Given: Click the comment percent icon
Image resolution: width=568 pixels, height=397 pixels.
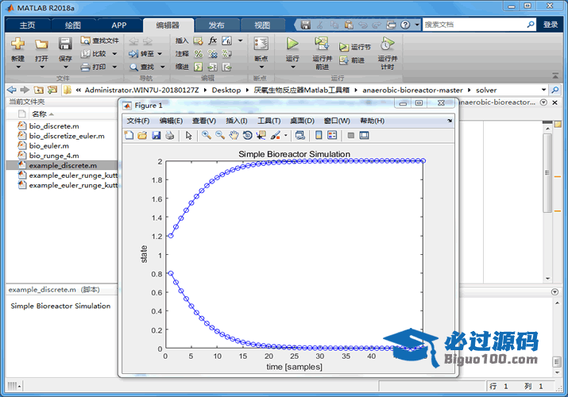Looking at the screenshot, I should [198, 54].
